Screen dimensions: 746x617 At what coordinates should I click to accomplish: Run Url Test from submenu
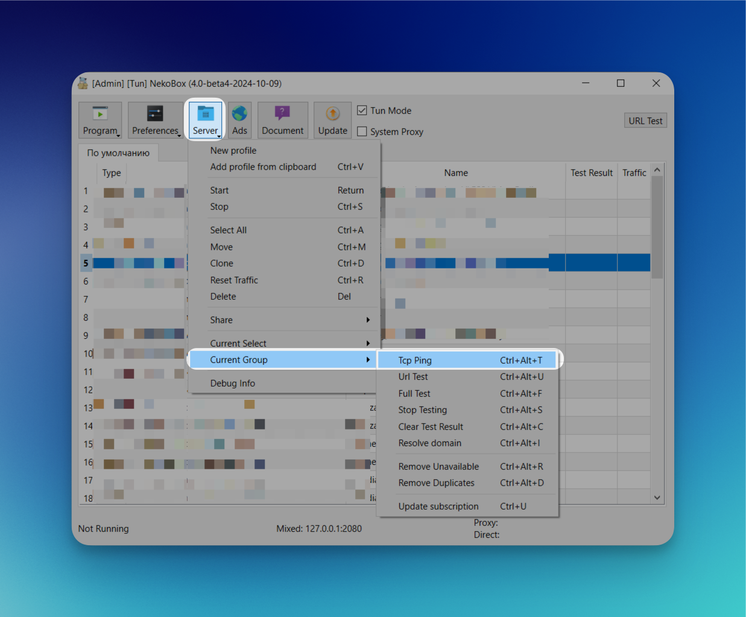[x=467, y=376]
